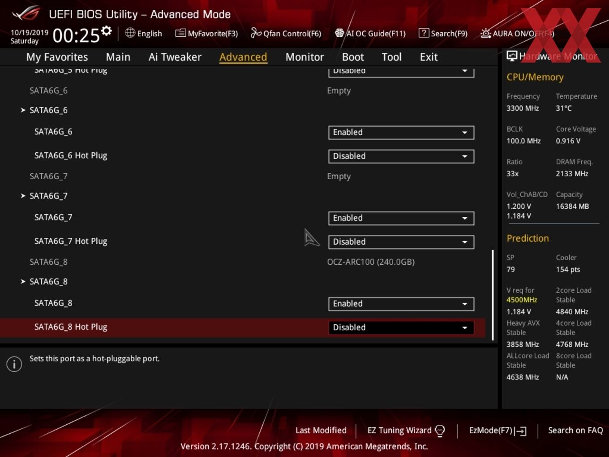Click the SATA6G_6 Hot Plug label
This screenshot has height=457, width=609.
pyautogui.click(x=71, y=156)
